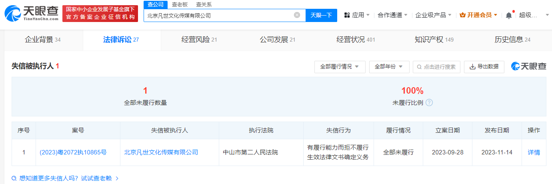
Task: Click the 失信被执行人 section heading
Action: click(x=36, y=66)
